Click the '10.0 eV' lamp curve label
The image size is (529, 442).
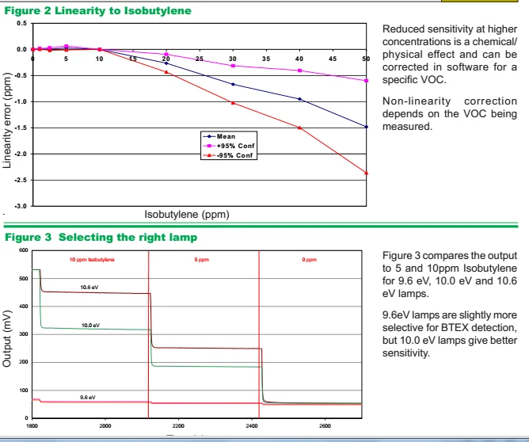pyautogui.click(x=90, y=326)
